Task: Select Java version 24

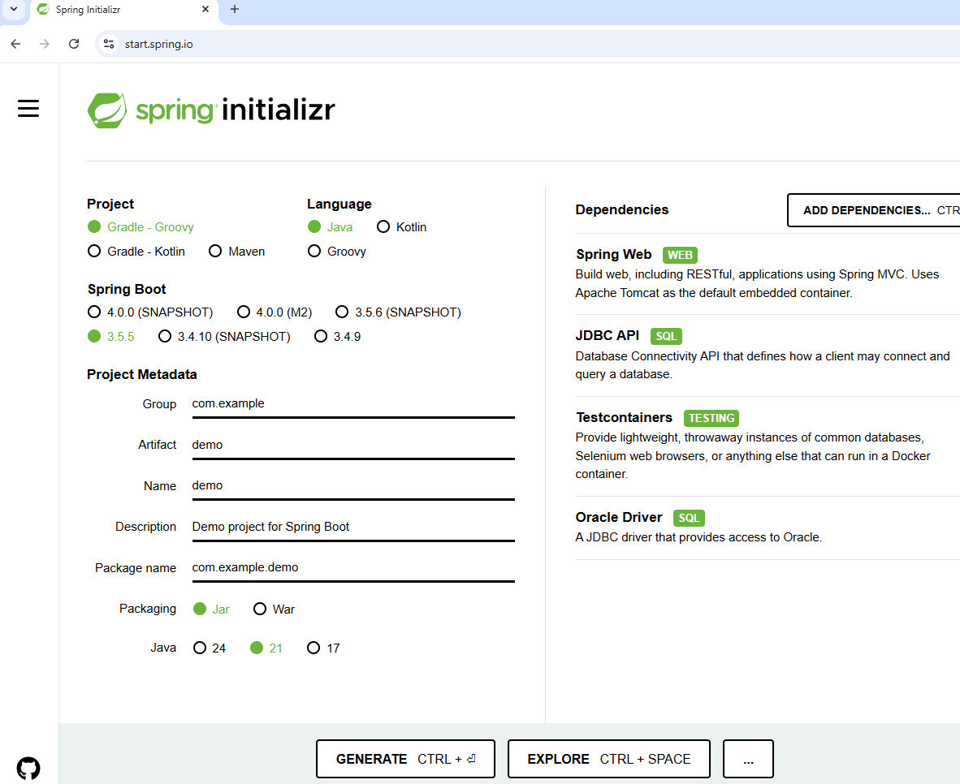Action: coord(210,648)
